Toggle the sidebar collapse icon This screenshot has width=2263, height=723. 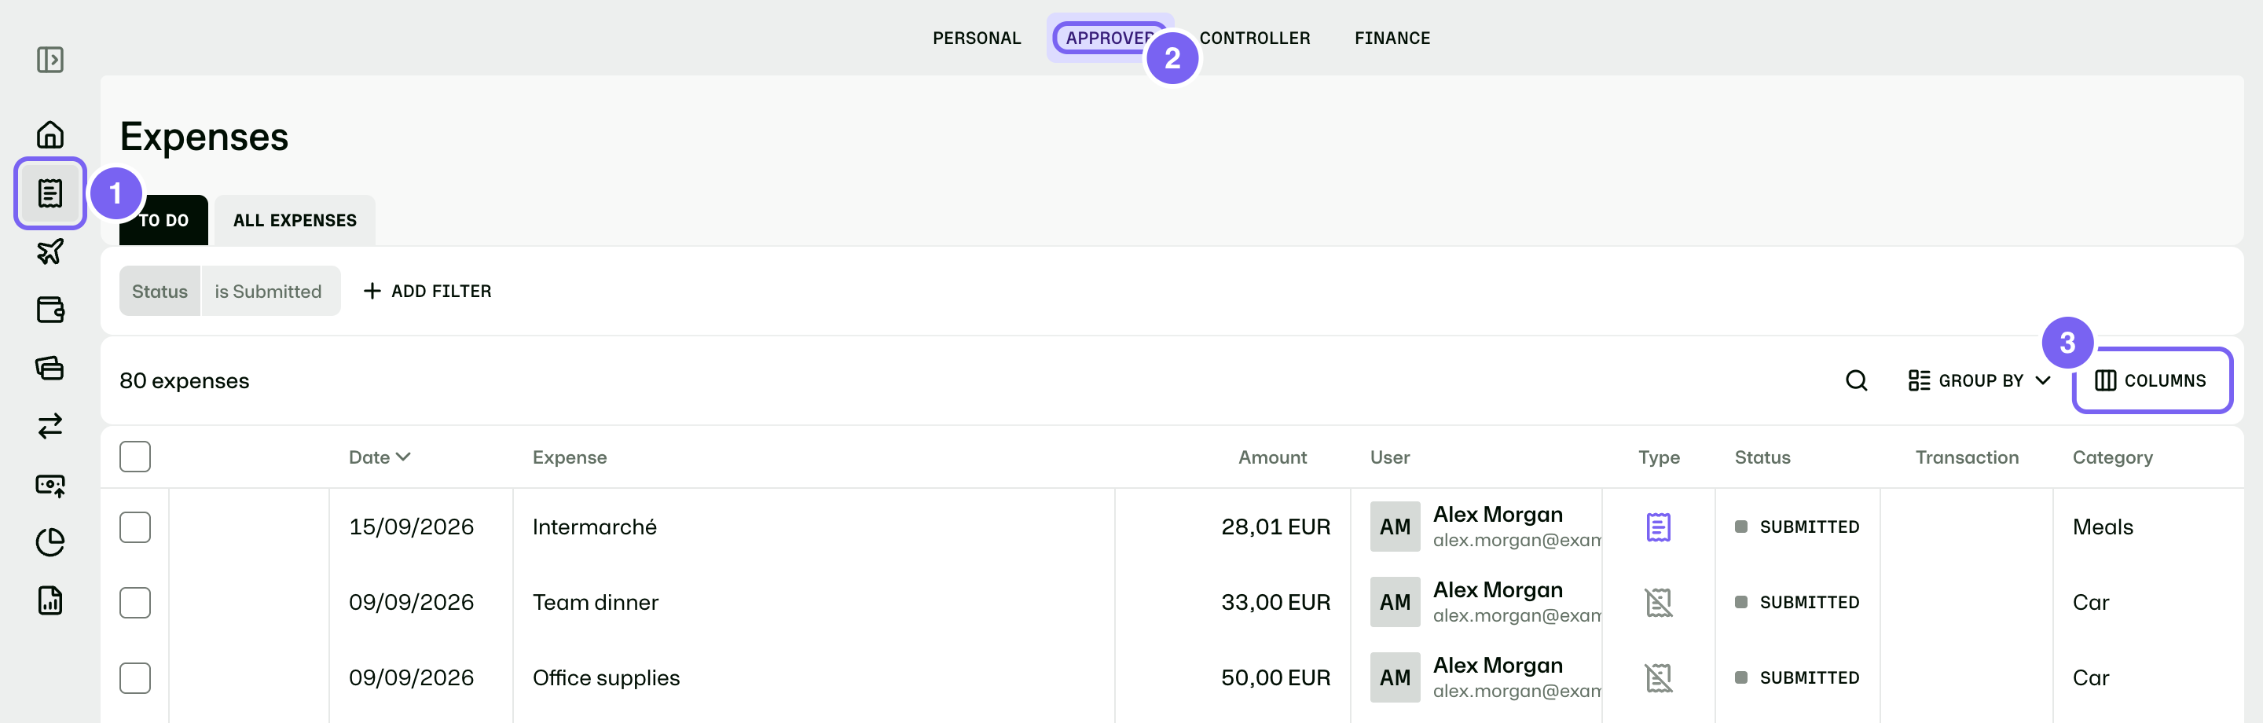50,60
